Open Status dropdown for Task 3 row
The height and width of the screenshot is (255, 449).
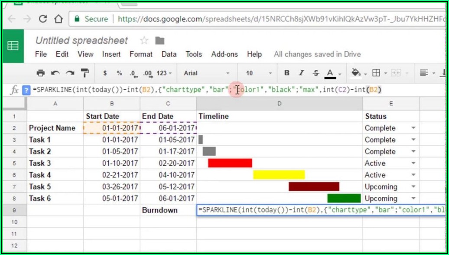coord(413,163)
